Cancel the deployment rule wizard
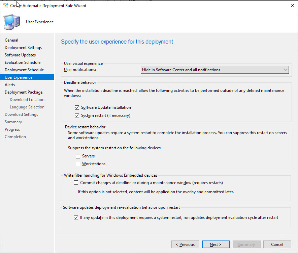 [x=277, y=245]
